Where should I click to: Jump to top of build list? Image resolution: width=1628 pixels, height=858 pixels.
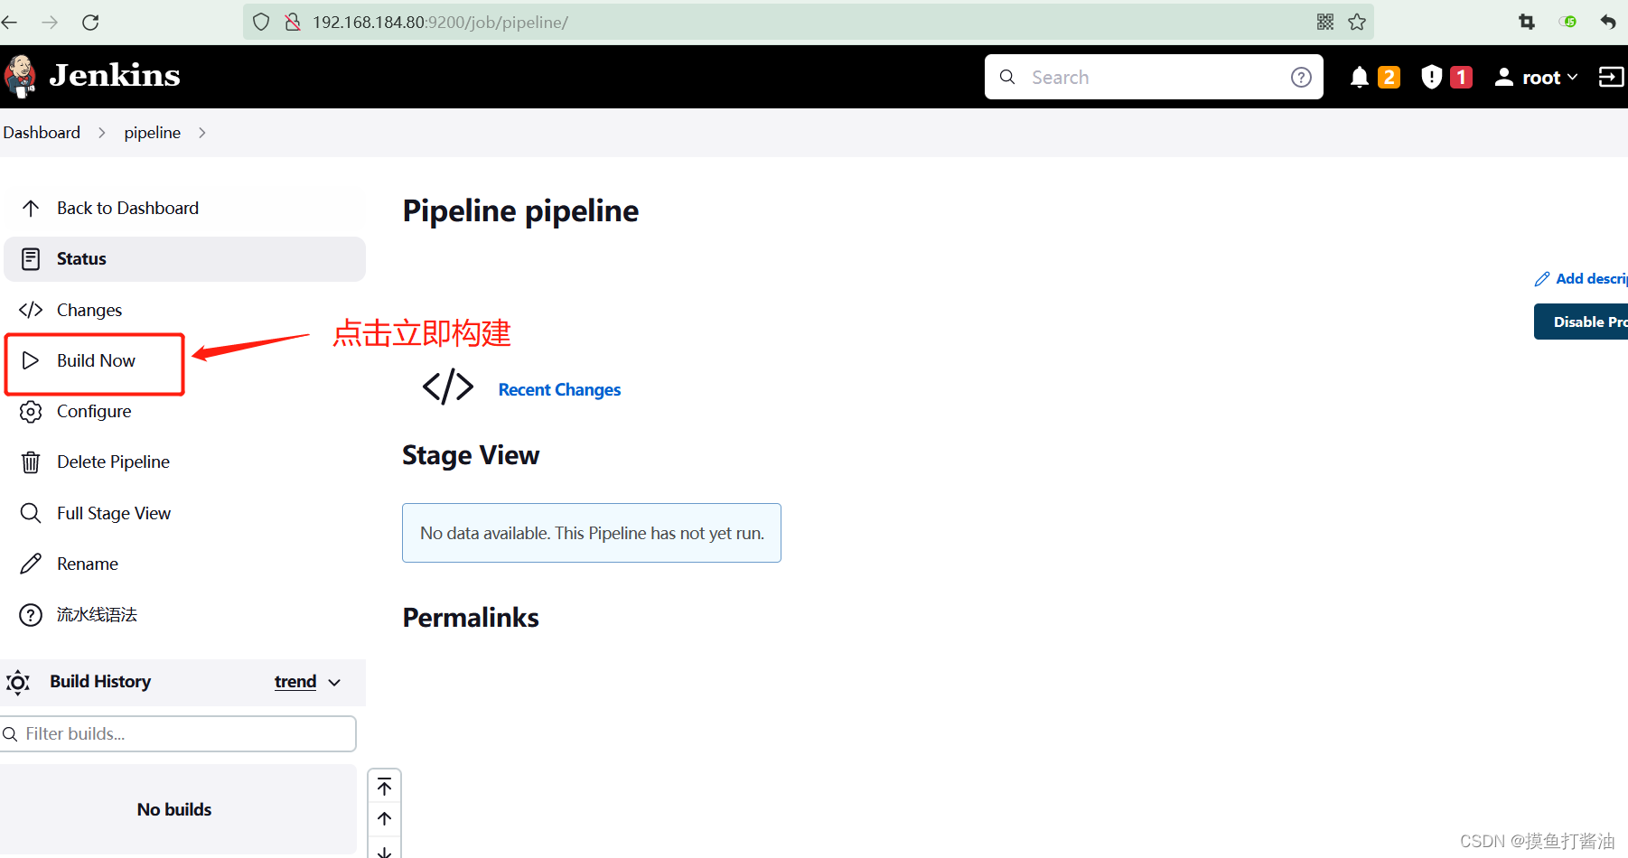[385, 788]
